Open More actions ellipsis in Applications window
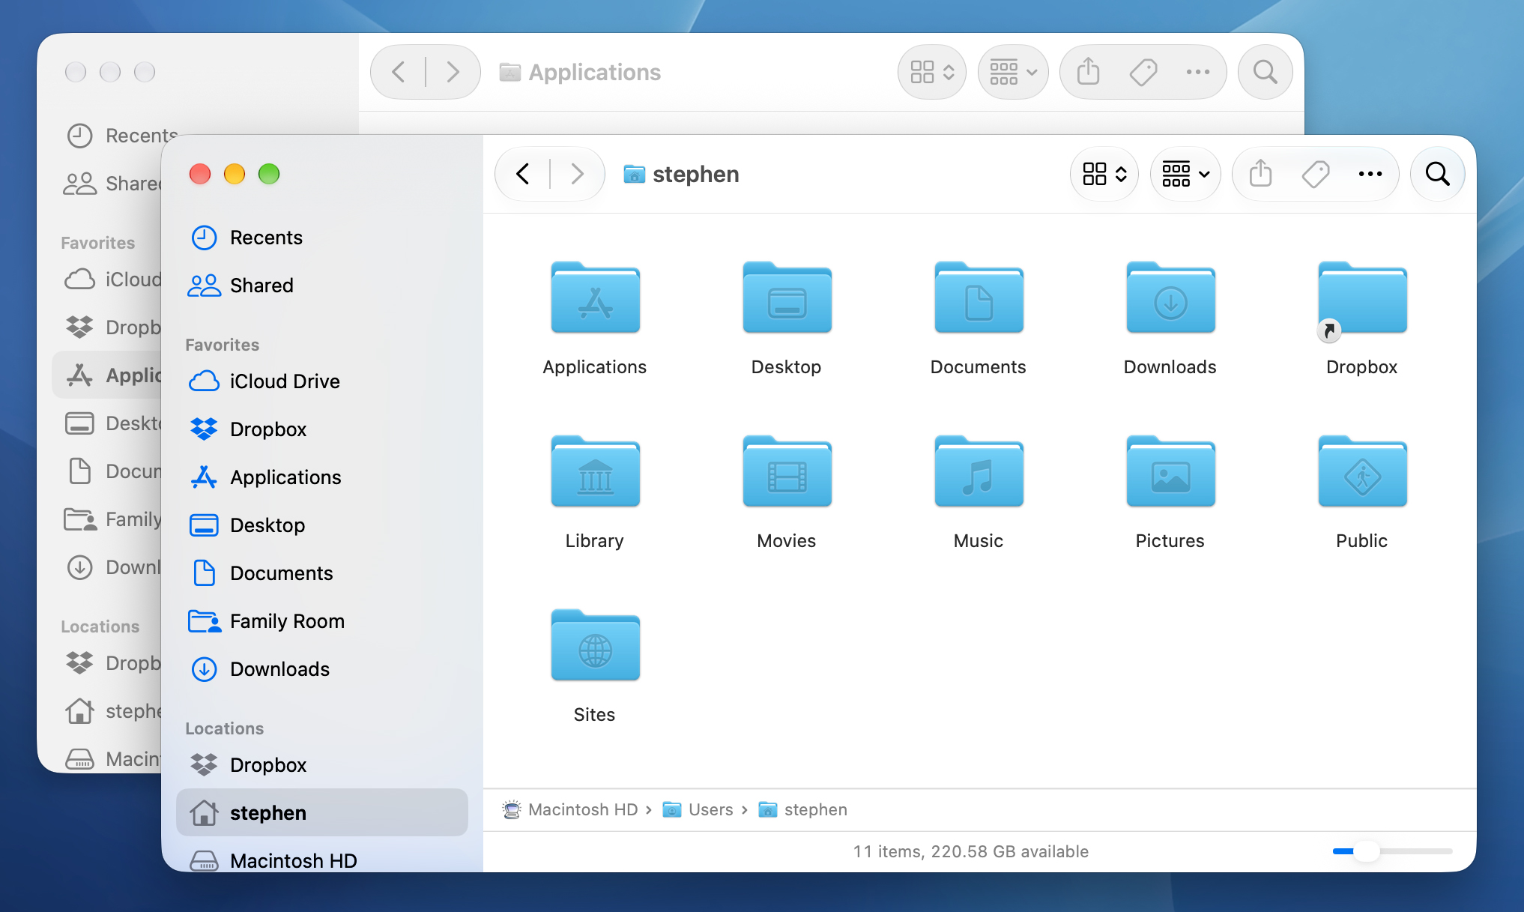 [x=1198, y=72]
